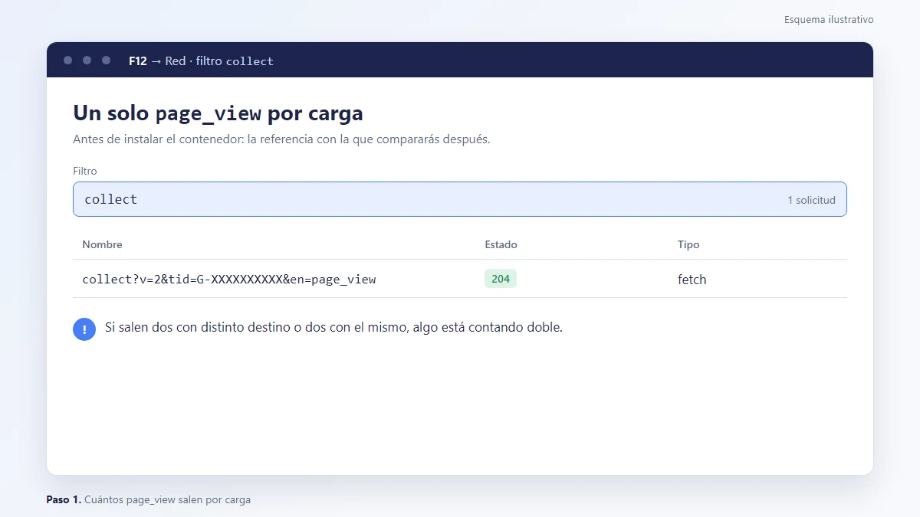The image size is (920, 517).
Task: Click the 'F12 → Red · filtro collect' title
Action: (x=201, y=61)
